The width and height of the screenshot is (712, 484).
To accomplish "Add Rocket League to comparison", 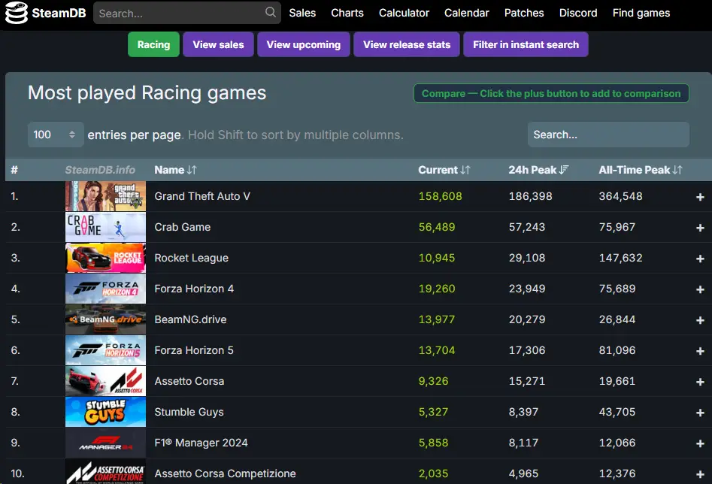I will (698, 258).
